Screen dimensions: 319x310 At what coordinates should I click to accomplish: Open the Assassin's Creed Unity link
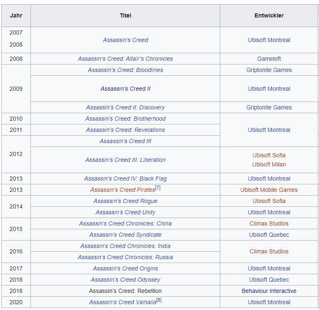click(125, 212)
